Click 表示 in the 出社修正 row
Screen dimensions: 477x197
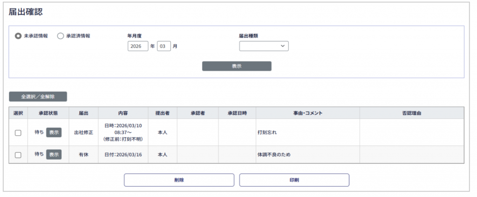click(x=54, y=132)
